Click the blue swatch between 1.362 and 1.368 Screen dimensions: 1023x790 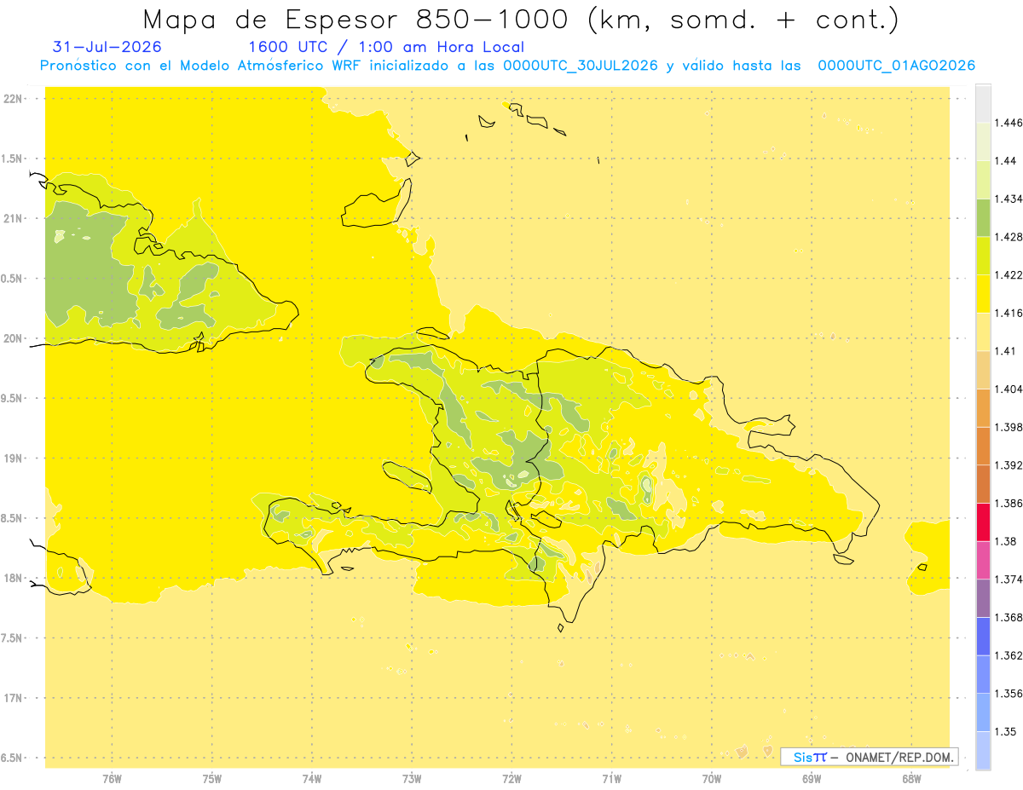pos(983,637)
